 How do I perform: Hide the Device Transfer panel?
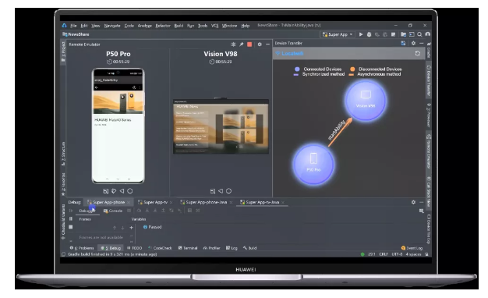click(422, 43)
